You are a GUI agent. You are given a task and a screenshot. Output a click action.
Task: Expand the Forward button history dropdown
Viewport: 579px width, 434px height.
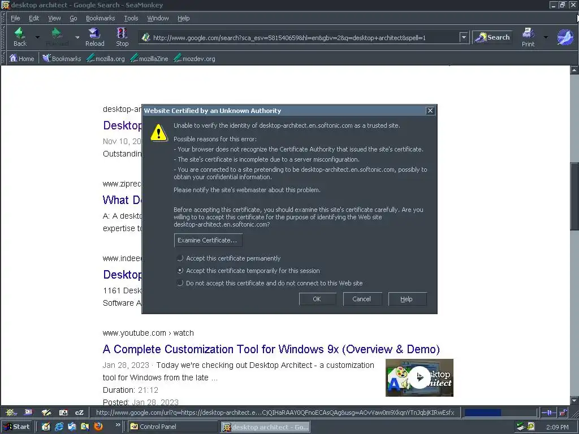pyautogui.click(x=77, y=37)
